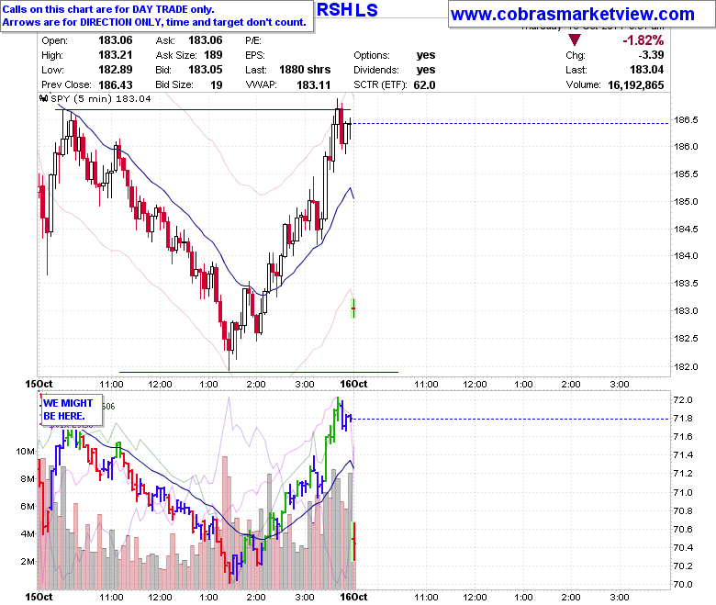Image resolution: width=716 pixels, height=605 pixels.
Task: Click the Low value 182.89
Action: [x=115, y=70]
